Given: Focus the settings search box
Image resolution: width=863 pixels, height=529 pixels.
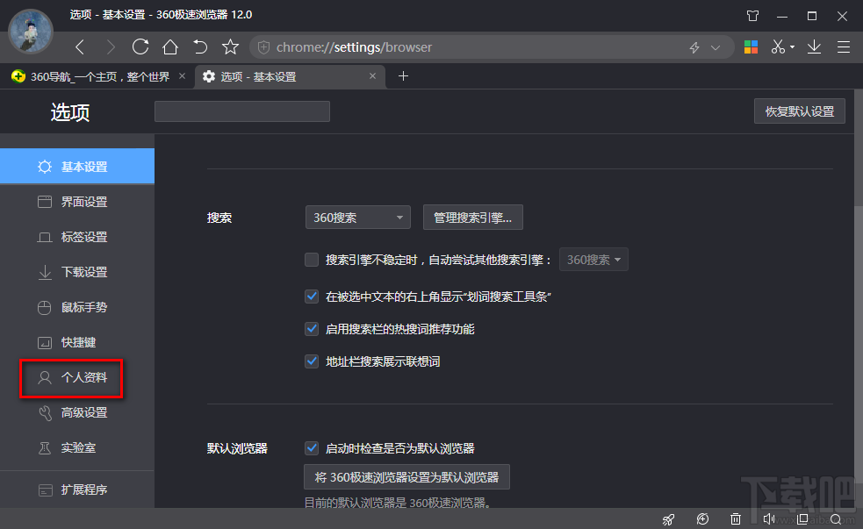Looking at the screenshot, I should (242, 111).
